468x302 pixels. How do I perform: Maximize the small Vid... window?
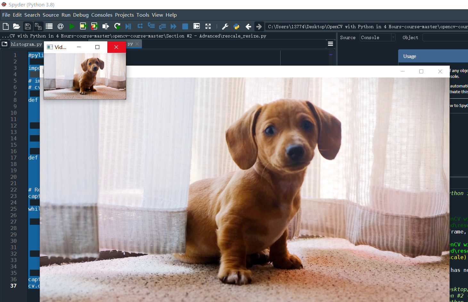[x=97, y=47]
